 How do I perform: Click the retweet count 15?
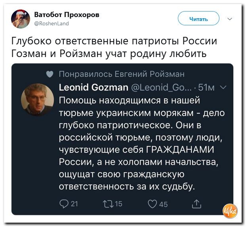118,204
